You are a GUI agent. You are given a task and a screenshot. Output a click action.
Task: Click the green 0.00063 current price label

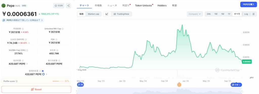247,62
